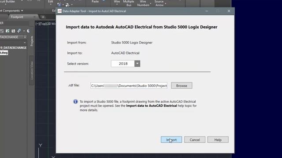Click the project task list gears icon
Screen dimensions: 282x158
tap(19, 31)
